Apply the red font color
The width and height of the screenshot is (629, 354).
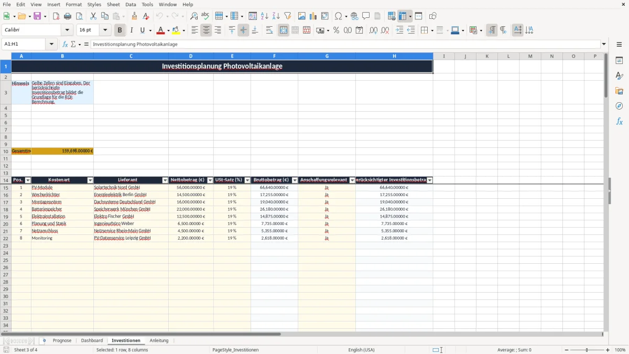160,30
